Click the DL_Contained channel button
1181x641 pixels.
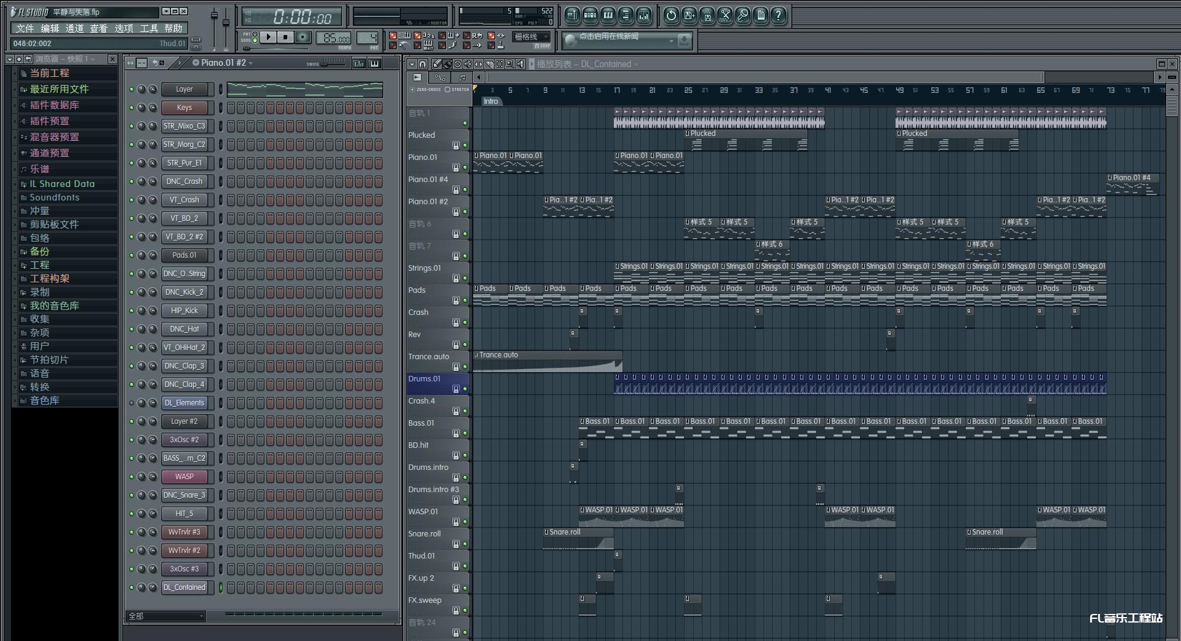point(184,587)
